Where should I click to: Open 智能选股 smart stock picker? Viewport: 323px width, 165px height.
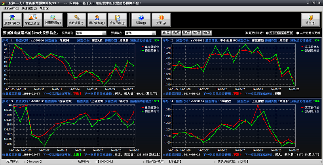(32, 19)
